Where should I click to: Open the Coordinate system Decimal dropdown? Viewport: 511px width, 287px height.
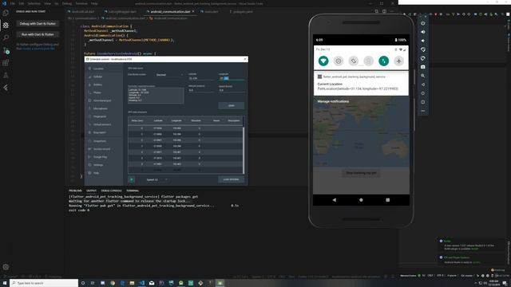(169, 75)
